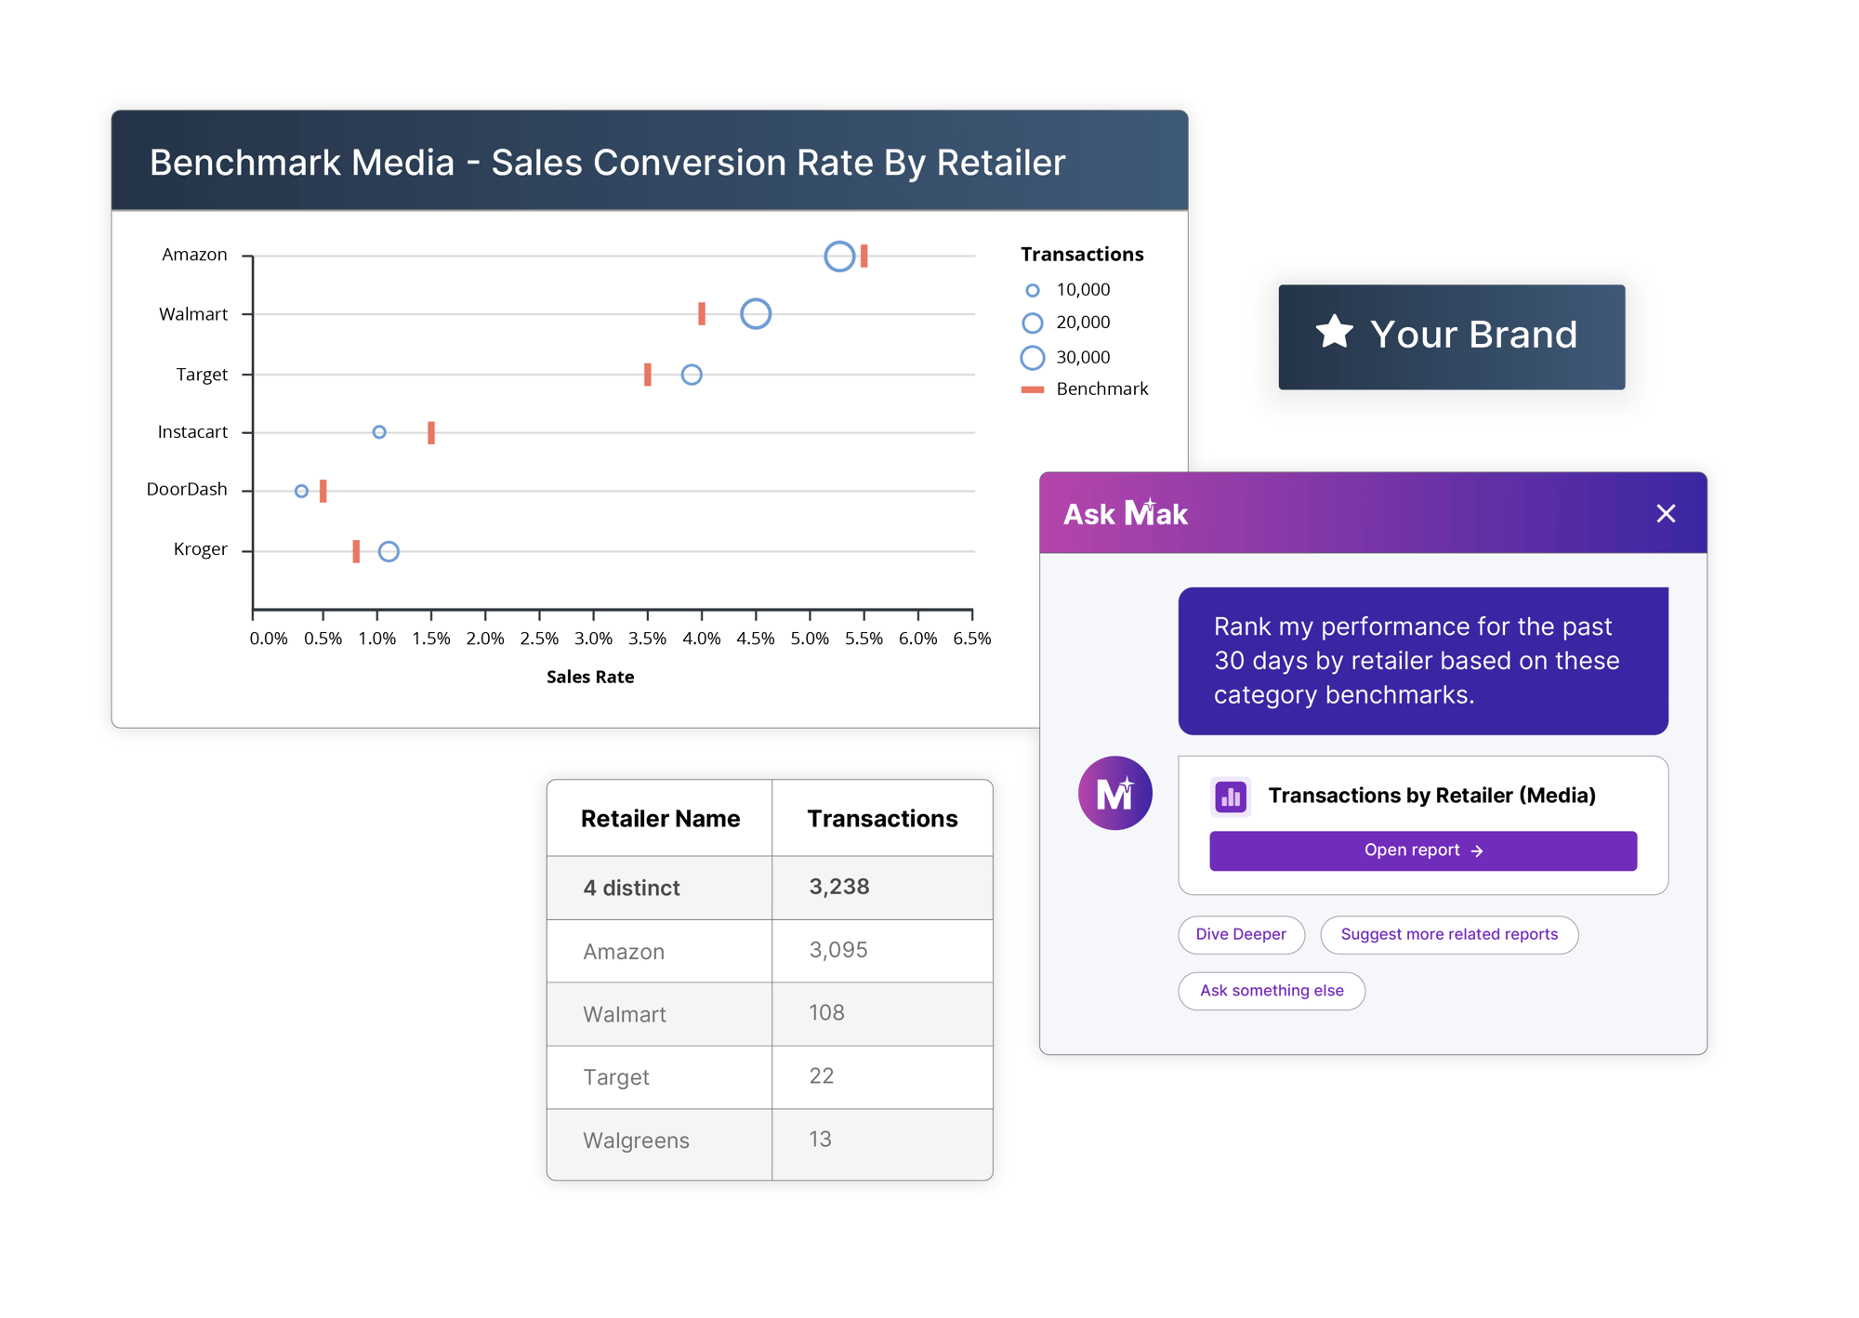This screenshot has height=1318, width=1859.
Task: Click the Walmart axis label
Action: tap(193, 314)
